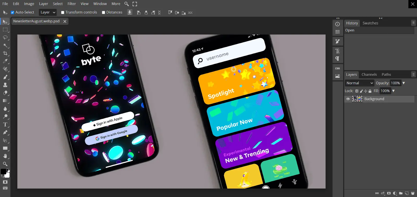This screenshot has height=197, width=417.
Task: Create a new layer
Action: pos(407,193)
